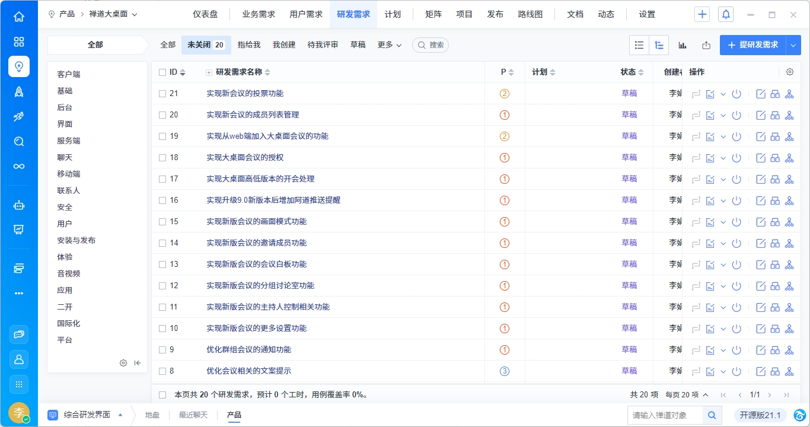Switch to the 用户需求 tab
The width and height of the screenshot is (810, 427).
pyautogui.click(x=306, y=14)
